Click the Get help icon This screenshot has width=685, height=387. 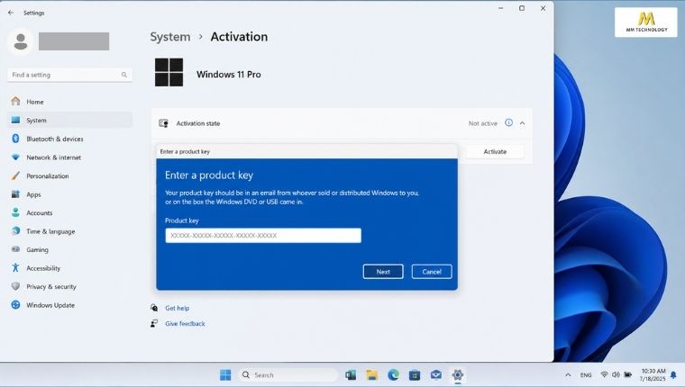(x=154, y=308)
